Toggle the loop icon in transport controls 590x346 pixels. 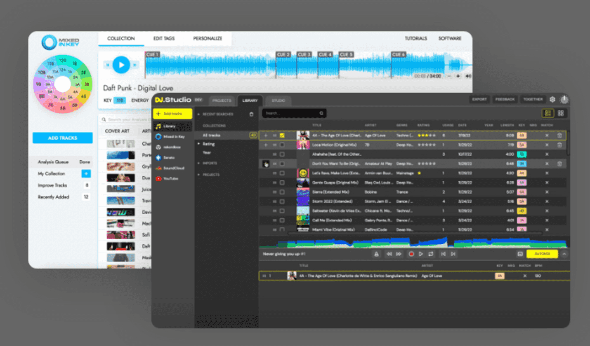point(431,254)
